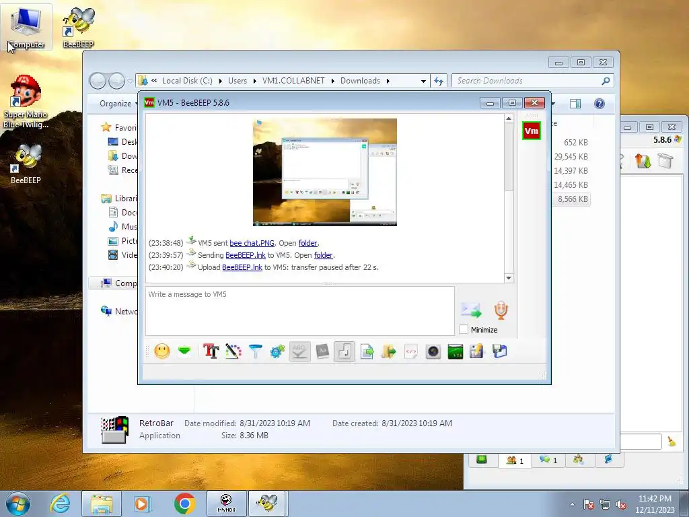The image size is (689, 517).
Task: Switch to the chats tab showing 1
Action: point(548,460)
